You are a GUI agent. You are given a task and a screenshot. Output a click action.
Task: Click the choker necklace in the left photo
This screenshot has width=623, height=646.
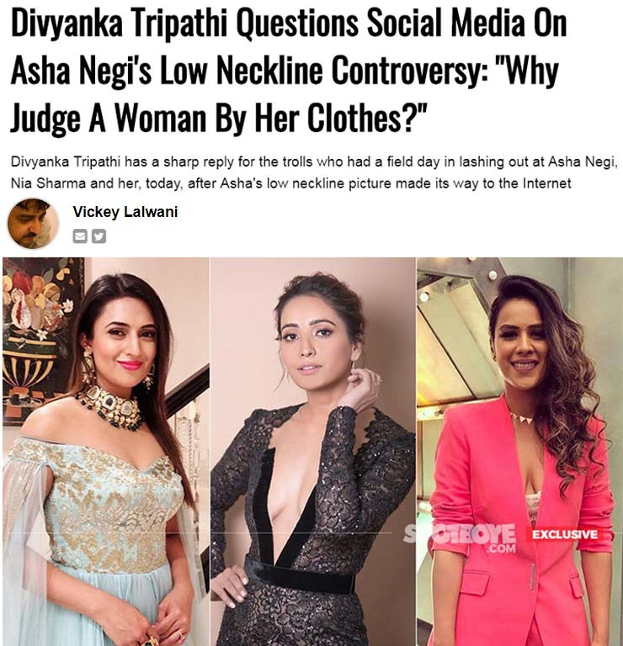[x=109, y=406]
